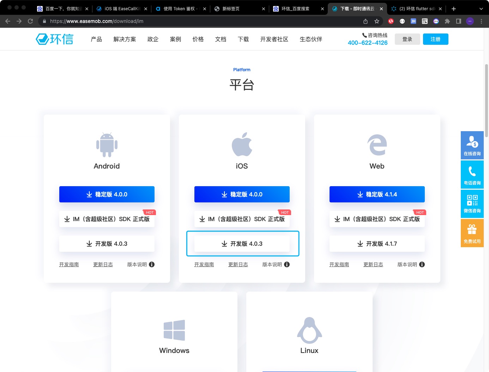Open the extensions puzzle icon
This screenshot has width=489, height=372.
coord(447,21)
